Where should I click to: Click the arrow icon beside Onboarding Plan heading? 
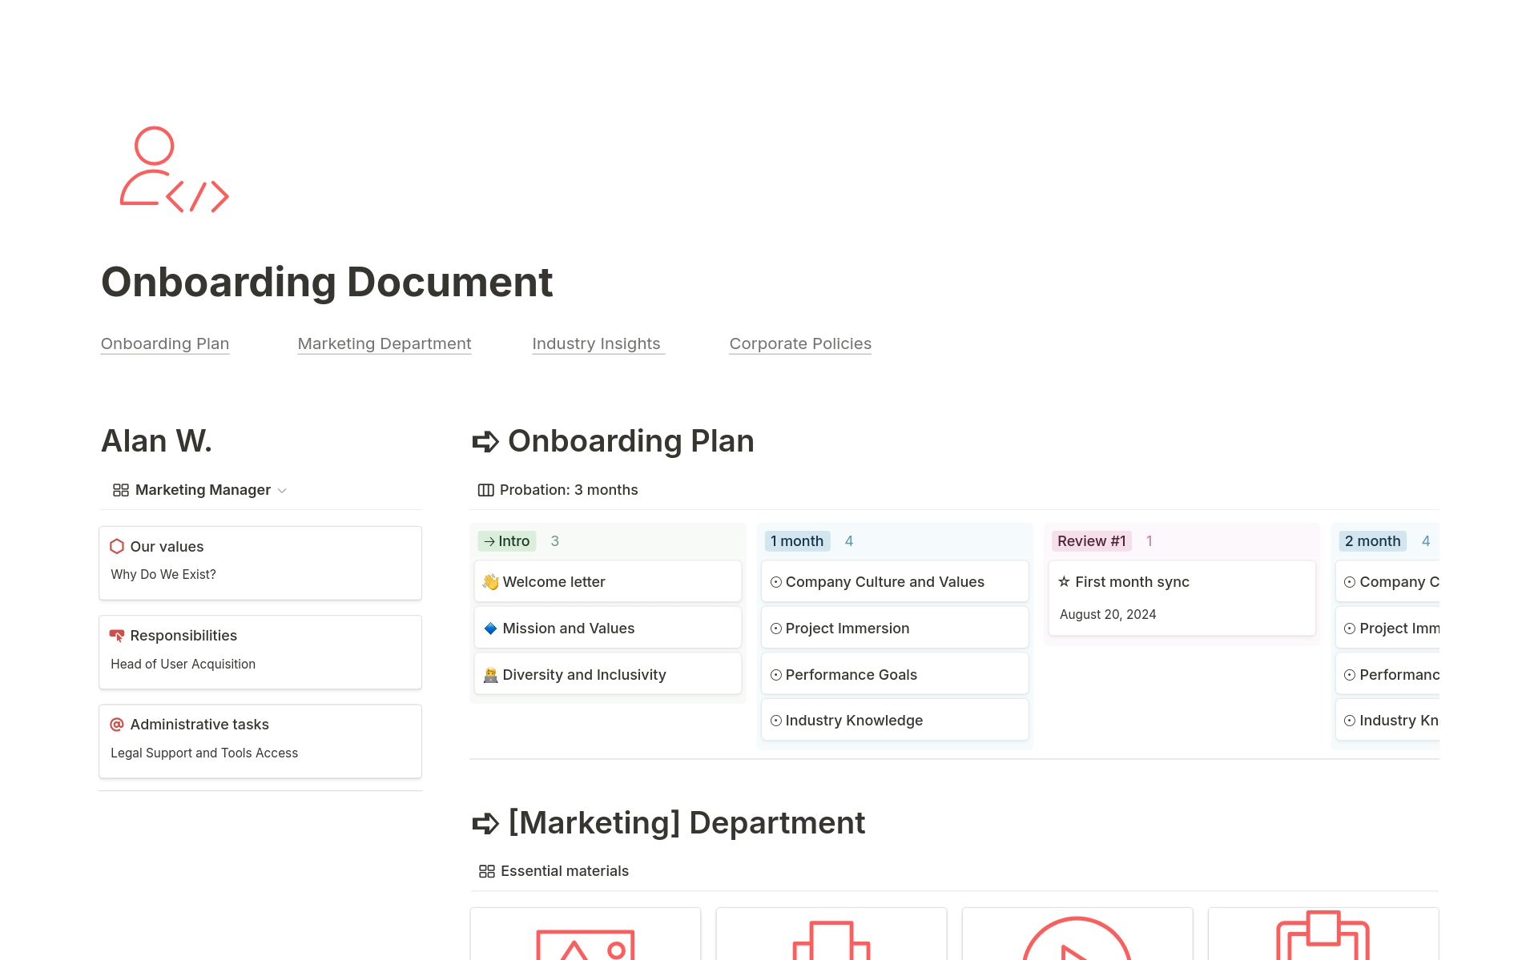[x=485, y=442]
